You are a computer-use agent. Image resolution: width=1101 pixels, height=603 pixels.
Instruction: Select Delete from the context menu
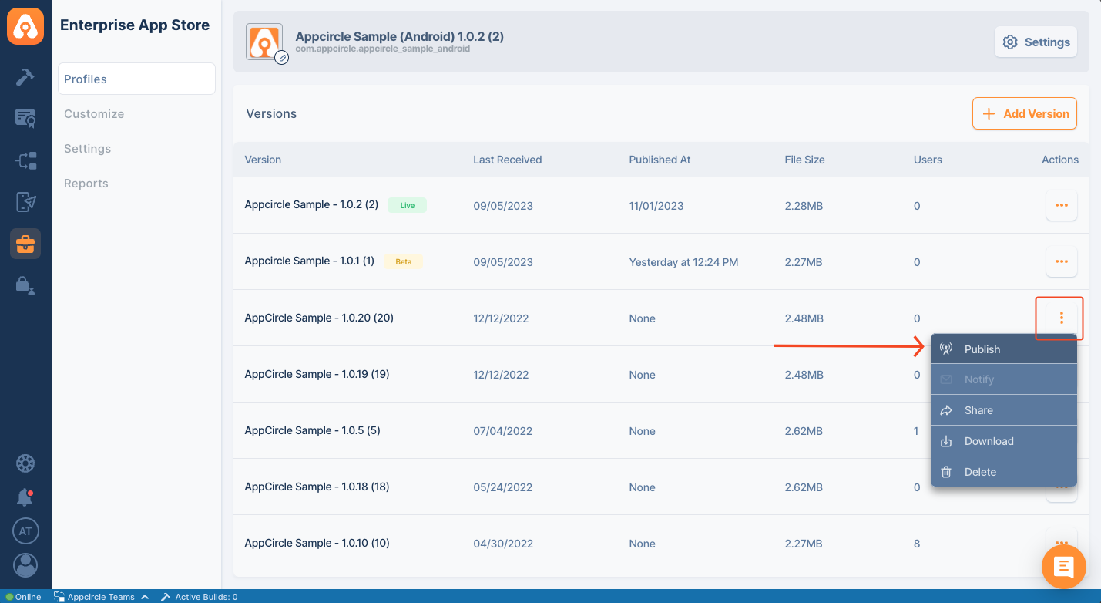pos(1003,472)
